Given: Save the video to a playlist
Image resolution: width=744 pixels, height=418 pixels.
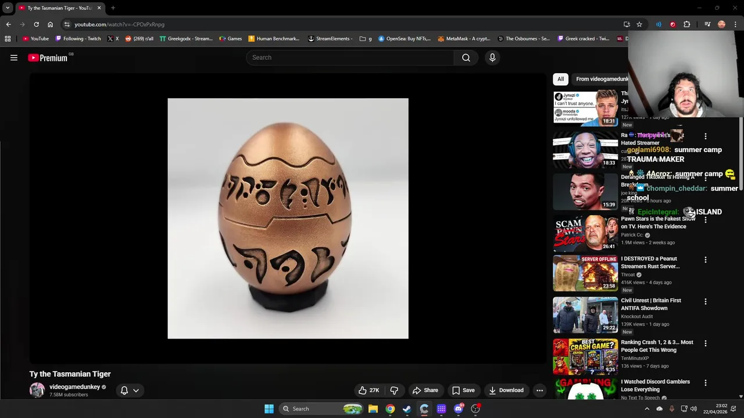Looking at the screenshot, I should [x=463, y=390].
